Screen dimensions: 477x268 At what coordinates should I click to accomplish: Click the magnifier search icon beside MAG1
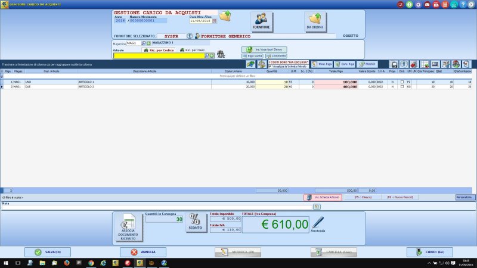click(144, 43)
